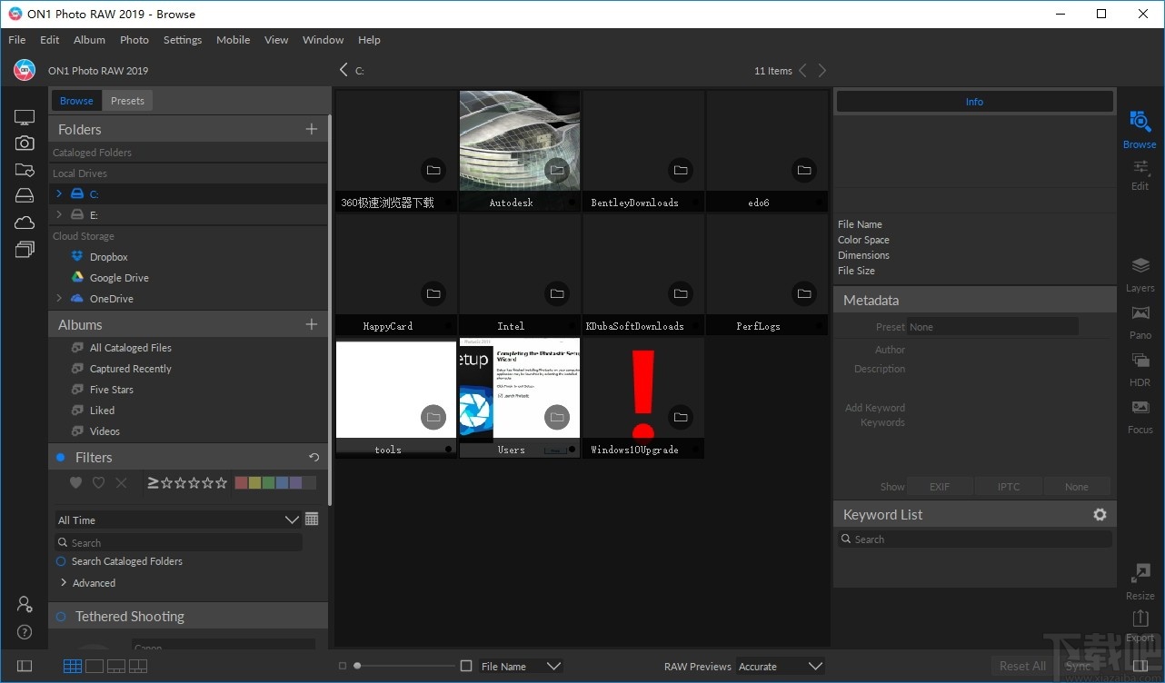Go back with the arrow beside C:
Screen dimensions: 1165x683
click(x=344, y=70)
